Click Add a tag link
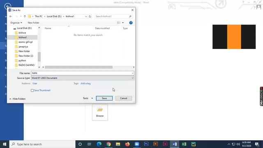 tap(85, 83)
